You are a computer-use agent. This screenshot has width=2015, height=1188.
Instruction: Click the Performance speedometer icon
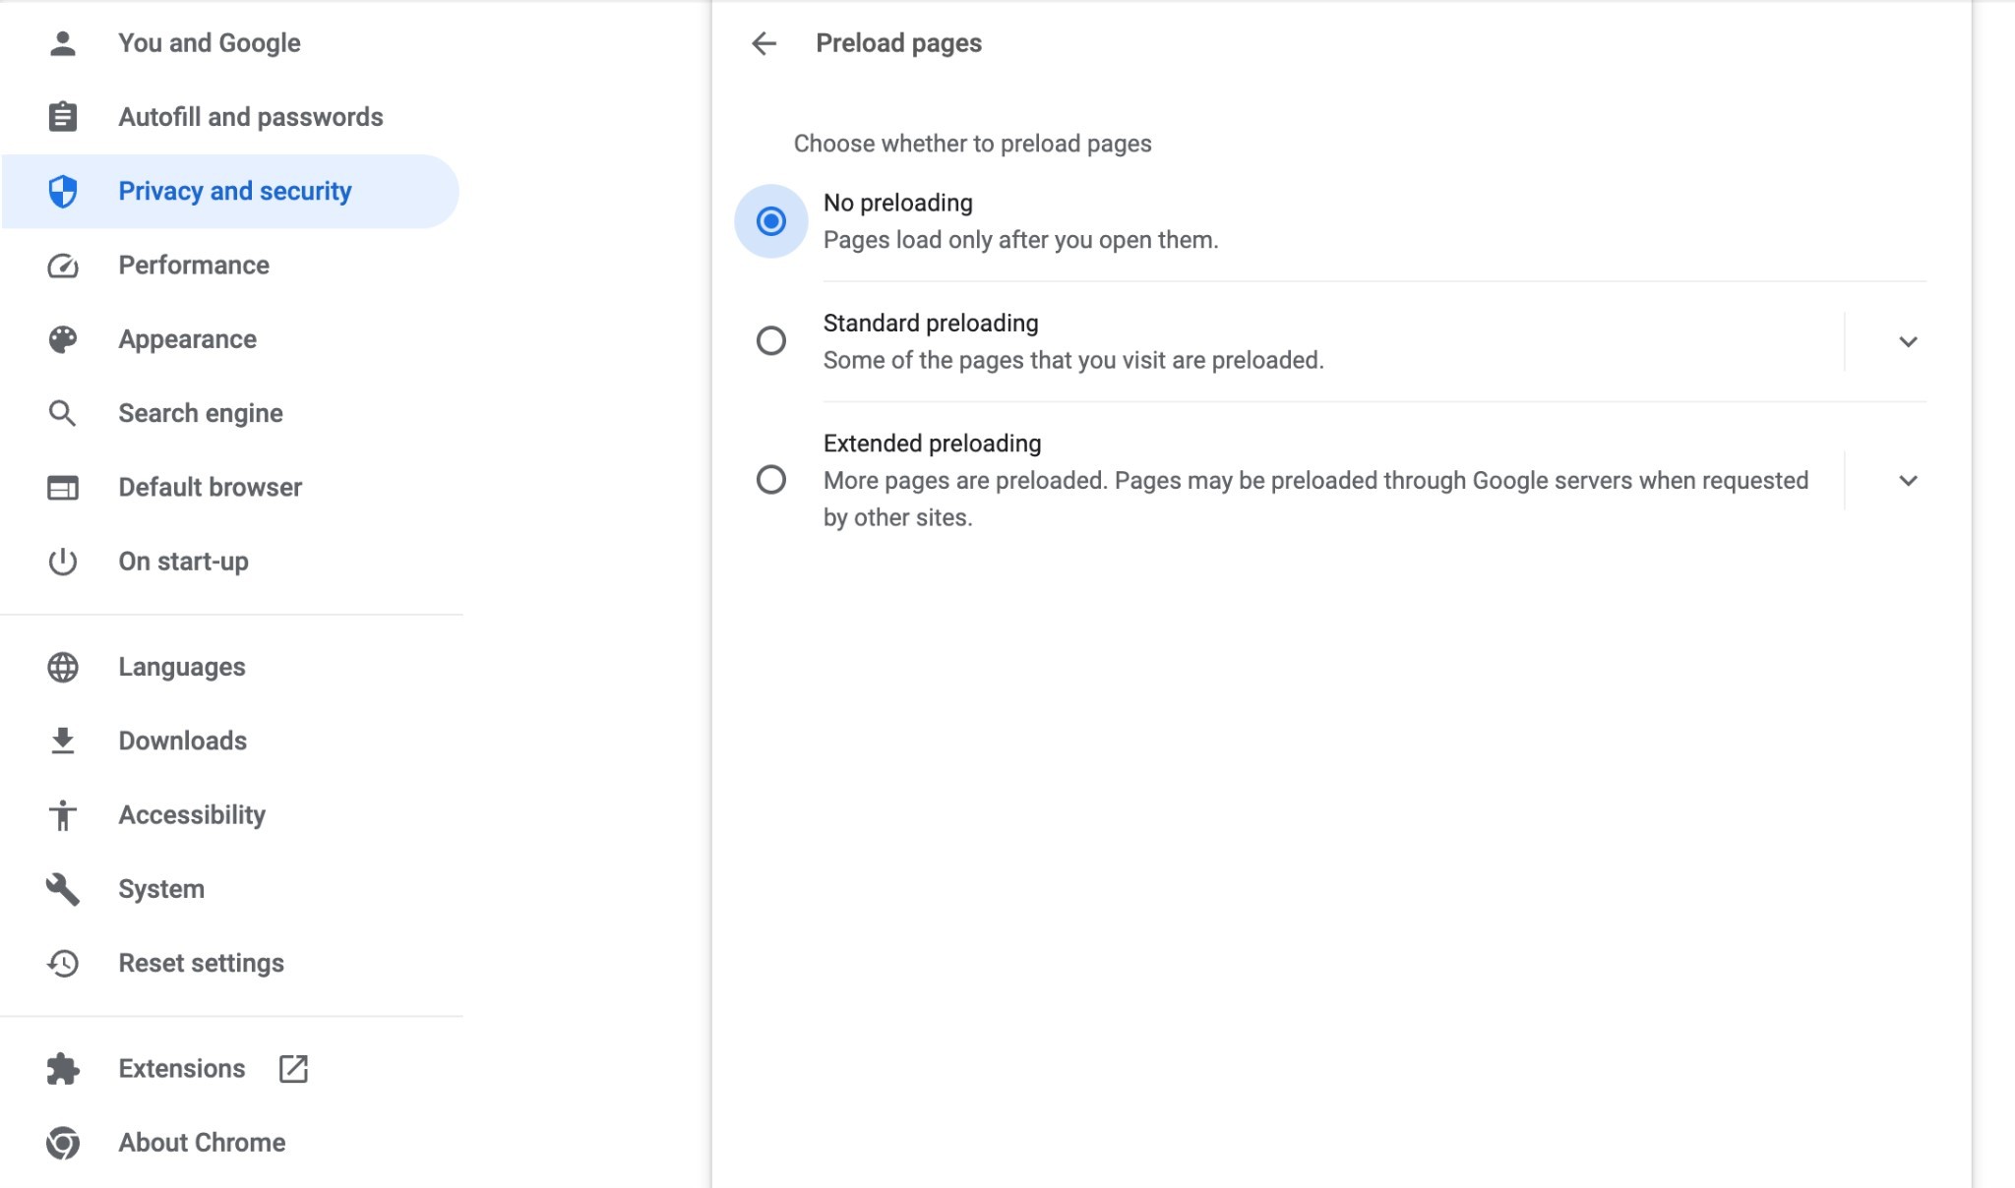(63, 266)
